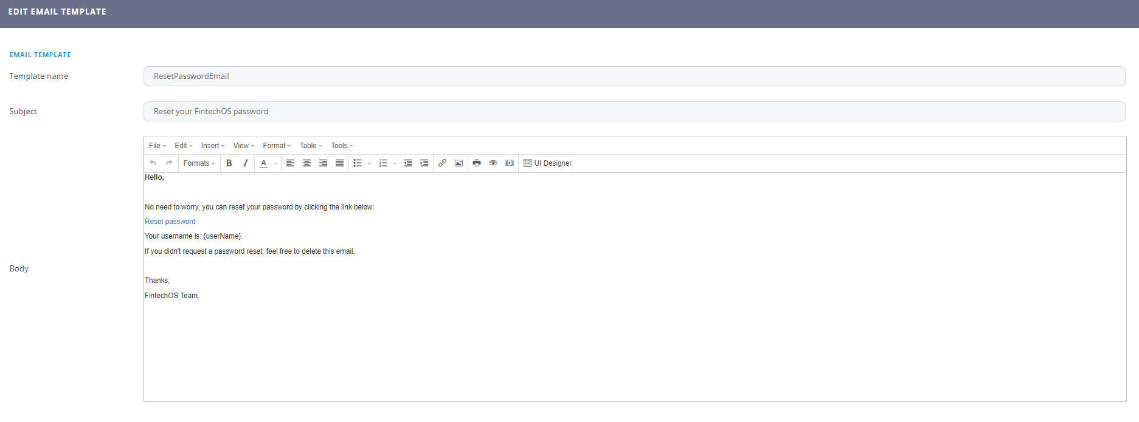Open the UI Designer
1139x422 pixels.
click(x=548, y=163)
